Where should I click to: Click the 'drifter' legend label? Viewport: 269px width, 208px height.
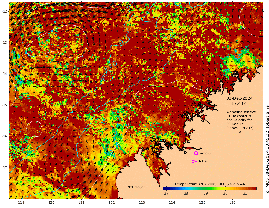point(203,161)
